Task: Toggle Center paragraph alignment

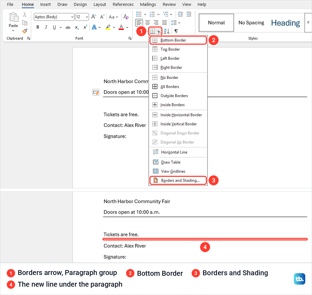Action: (147, 23)
